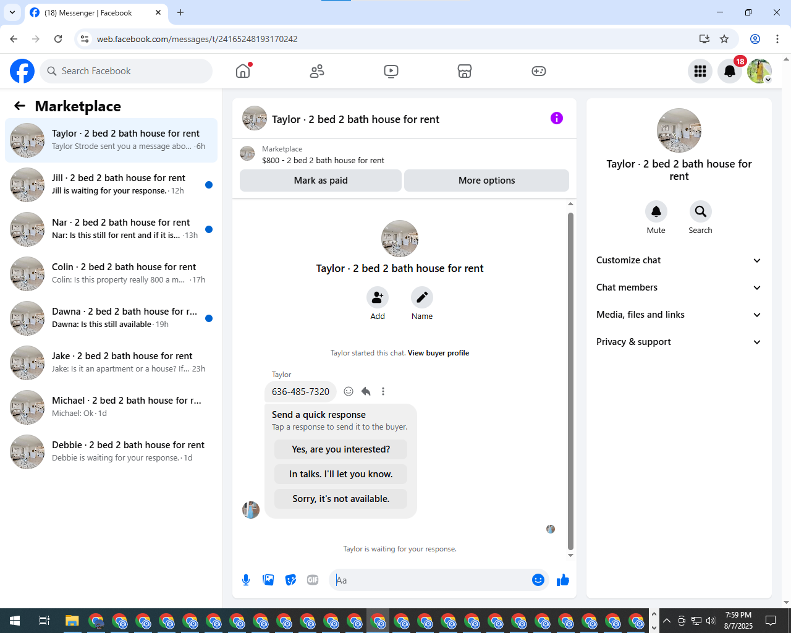
Task: Click the page's top scroll-up arrow
Action: pyautogui.click(x=786, y=59)
